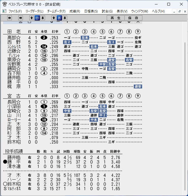Select batter 高部☆ in 田老 lineup
This screenshot has width=188, height=196.
pos(14,38)
